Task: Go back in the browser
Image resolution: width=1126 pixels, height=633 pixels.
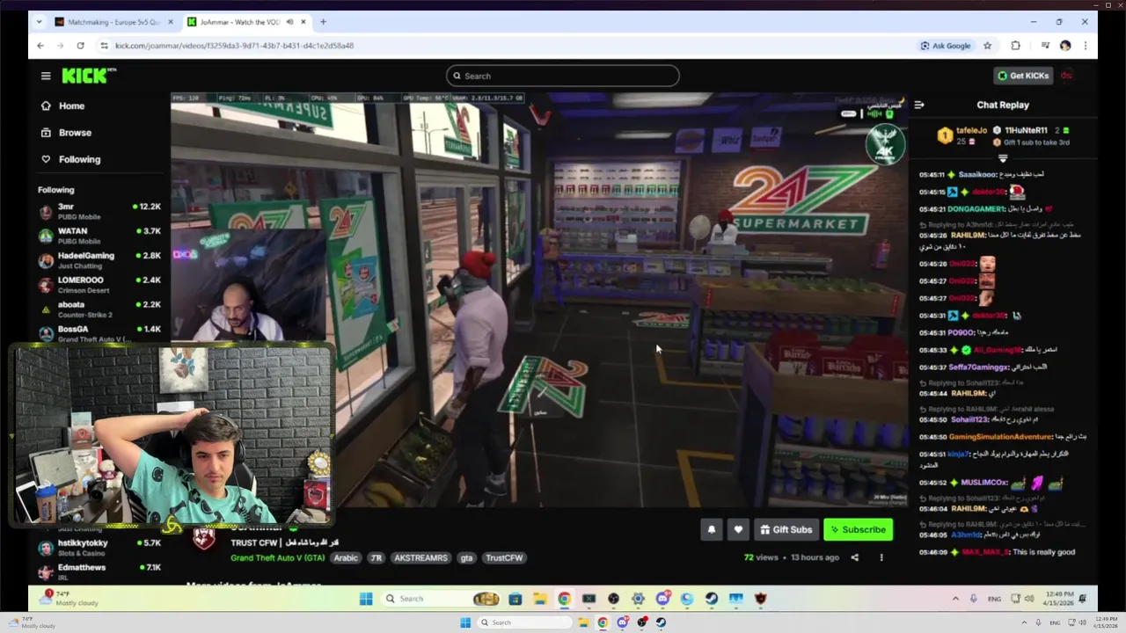Action: click(40, 46)
